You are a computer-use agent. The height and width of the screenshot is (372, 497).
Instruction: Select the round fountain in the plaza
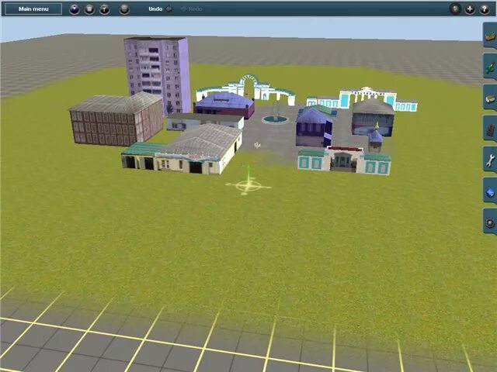coord(275,119)
